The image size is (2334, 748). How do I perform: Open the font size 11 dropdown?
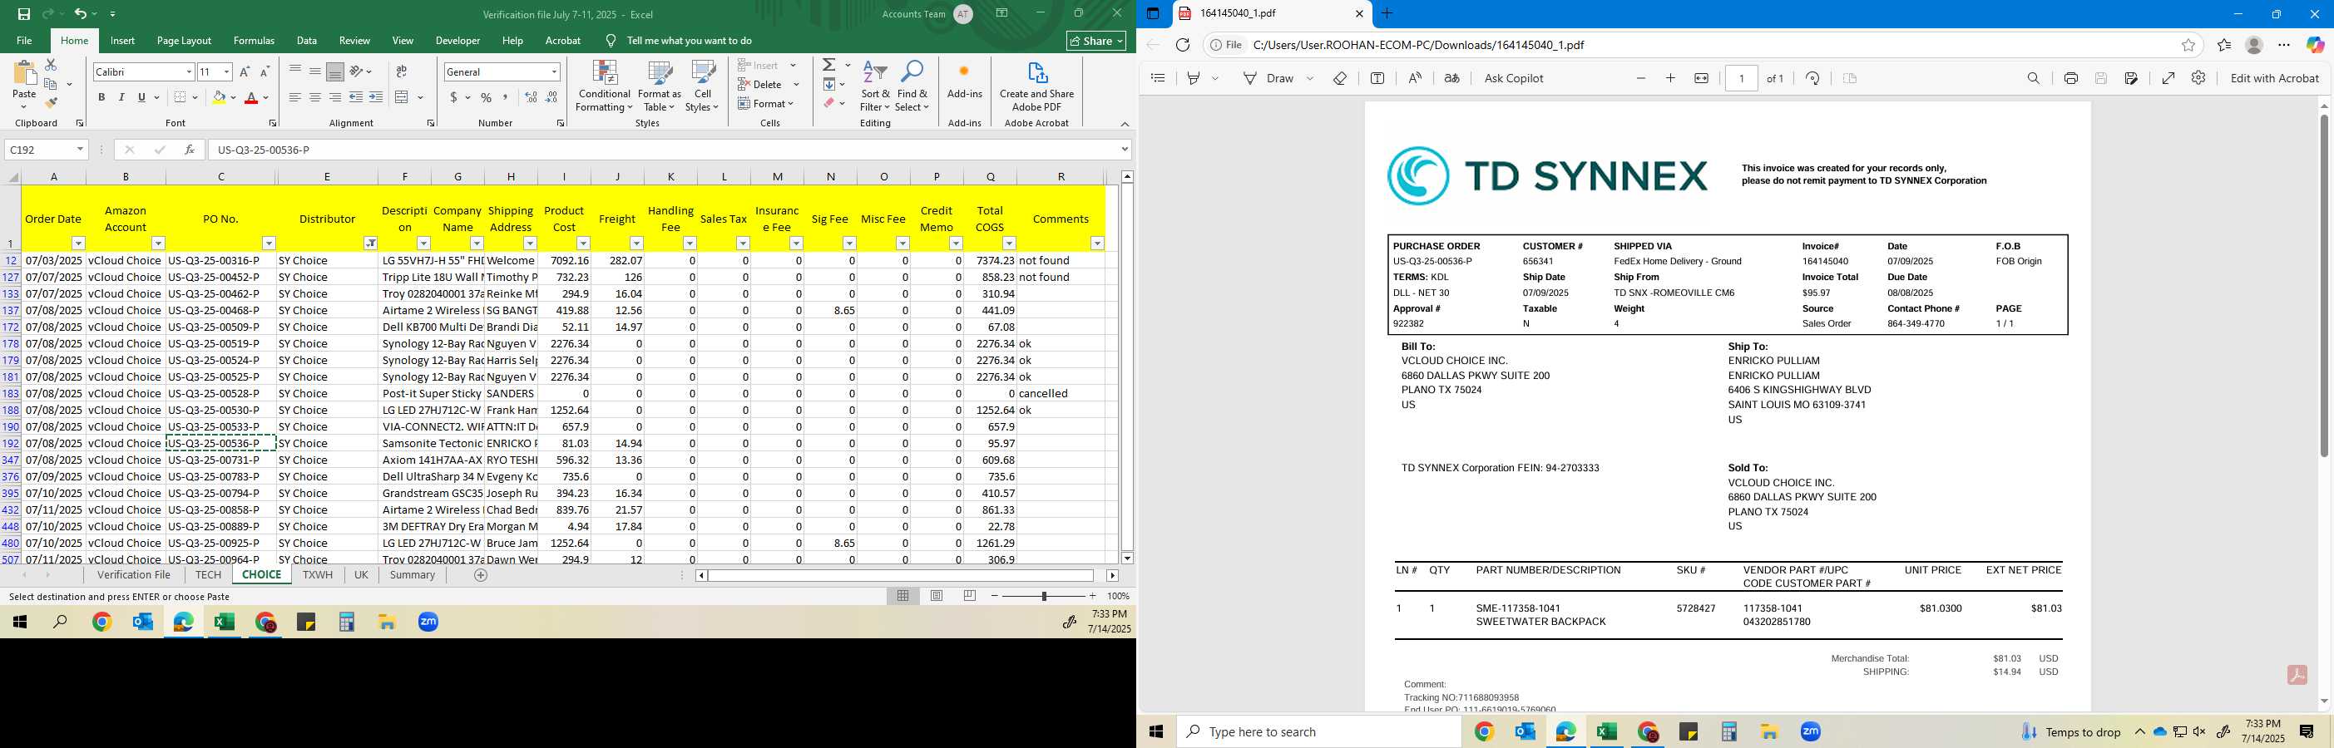coord(226,71)
